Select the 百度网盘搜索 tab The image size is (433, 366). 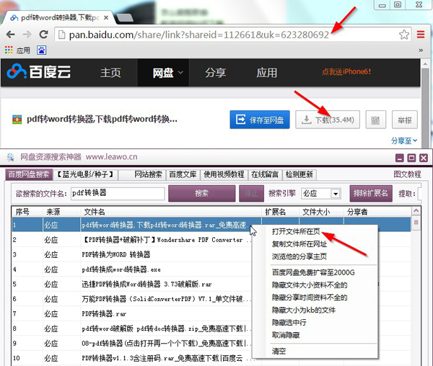pos(29,174)
